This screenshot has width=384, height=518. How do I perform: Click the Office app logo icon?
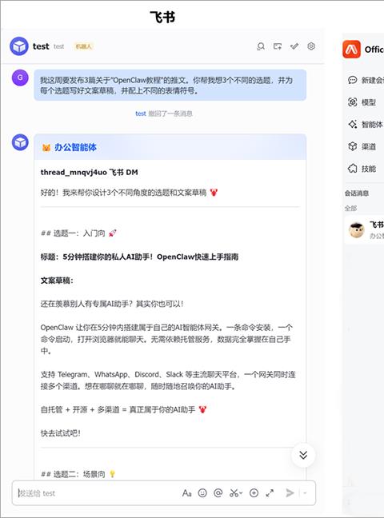point(351,50)
